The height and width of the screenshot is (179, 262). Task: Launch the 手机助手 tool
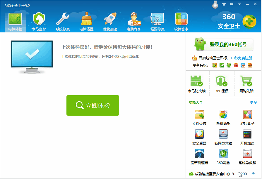[x=223, y=117]
